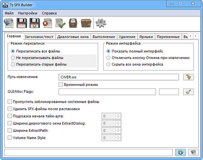Click the Save floppy disk toolbar icon
Screen dimensions: 203x160
click(x=22, y=23)
